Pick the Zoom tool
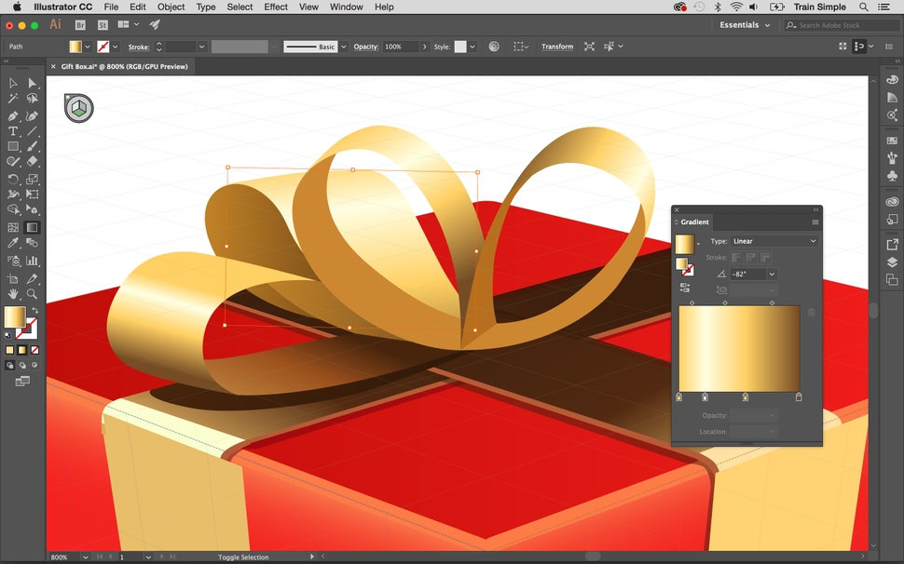The height and width of the screenshot is (564, 904). (x=31, y=294)
